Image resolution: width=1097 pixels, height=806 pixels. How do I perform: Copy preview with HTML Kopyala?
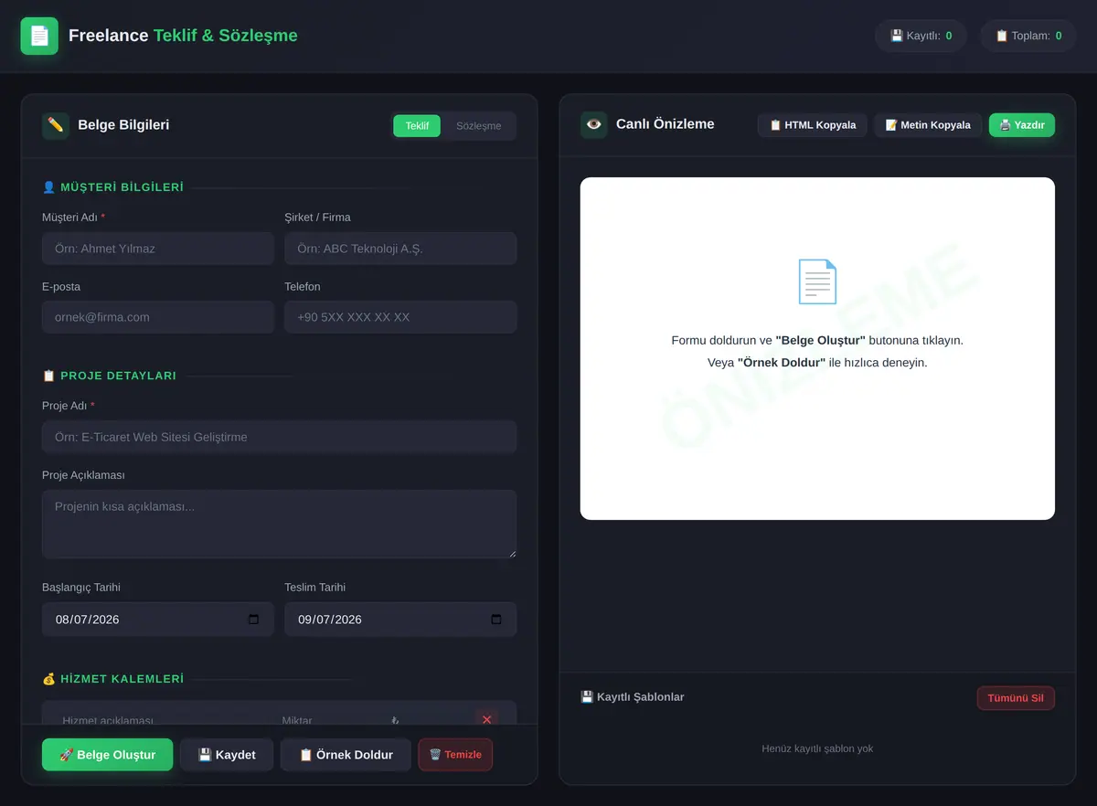point(813,125)
